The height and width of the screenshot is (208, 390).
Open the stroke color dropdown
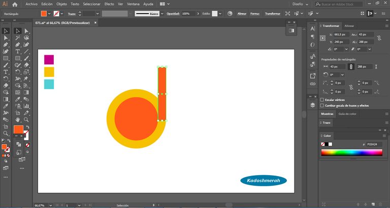[x=62, y=14]
